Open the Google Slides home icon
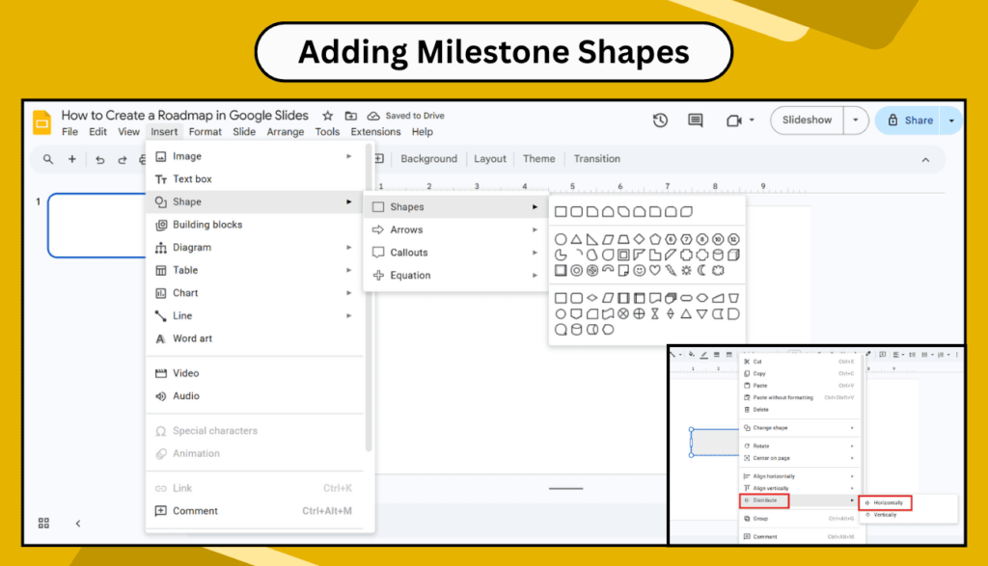This screenshot has height=566, width=988. 41,122
